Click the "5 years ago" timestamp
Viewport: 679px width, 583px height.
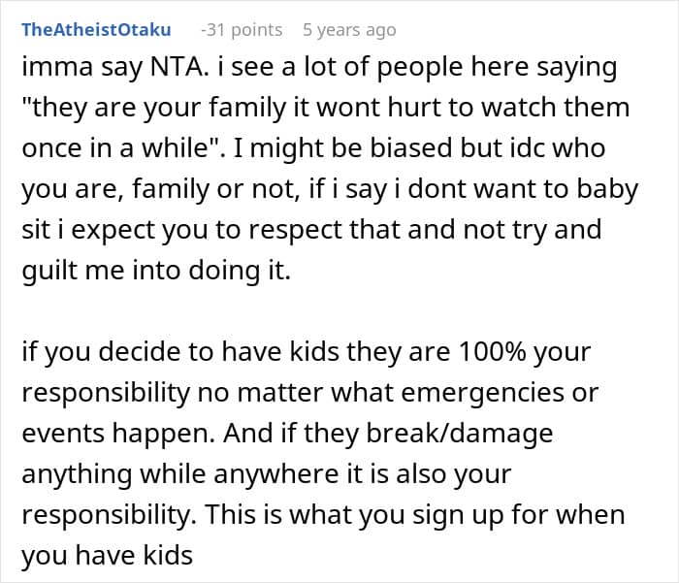[349, 30]
